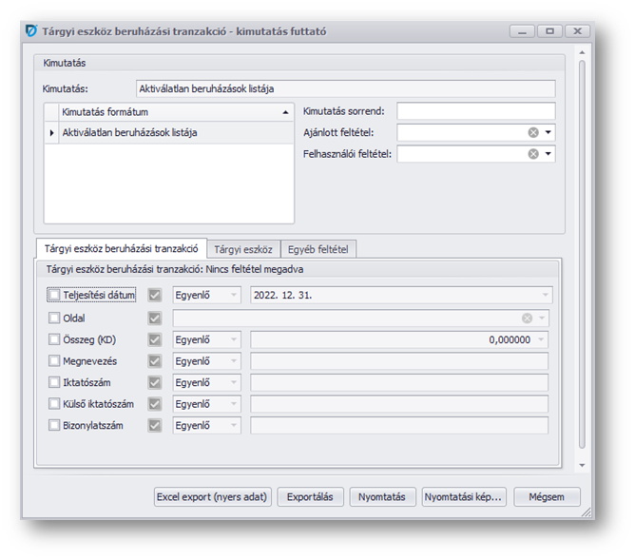
Task: Clear the Felhasználói feltétel field with X icon
Action: pyautogui.click(x=533, y=154)
